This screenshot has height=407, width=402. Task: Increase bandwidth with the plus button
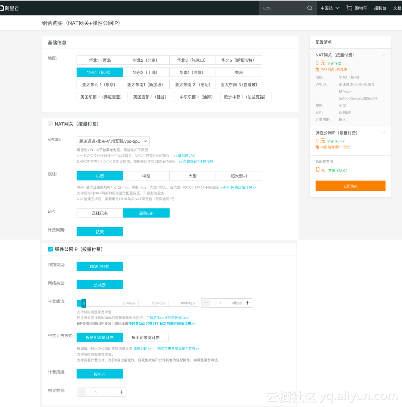point(248,303)
